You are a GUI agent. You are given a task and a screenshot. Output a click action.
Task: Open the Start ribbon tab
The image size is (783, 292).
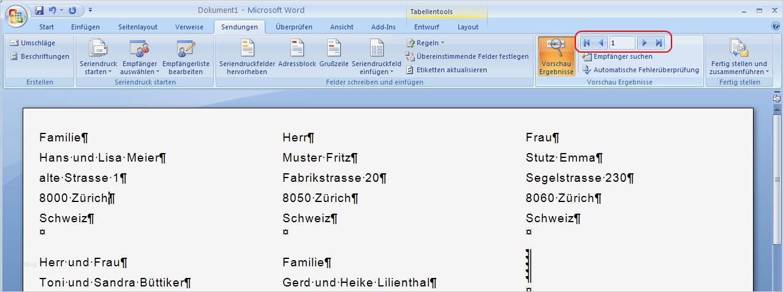[x=47, y=27]
